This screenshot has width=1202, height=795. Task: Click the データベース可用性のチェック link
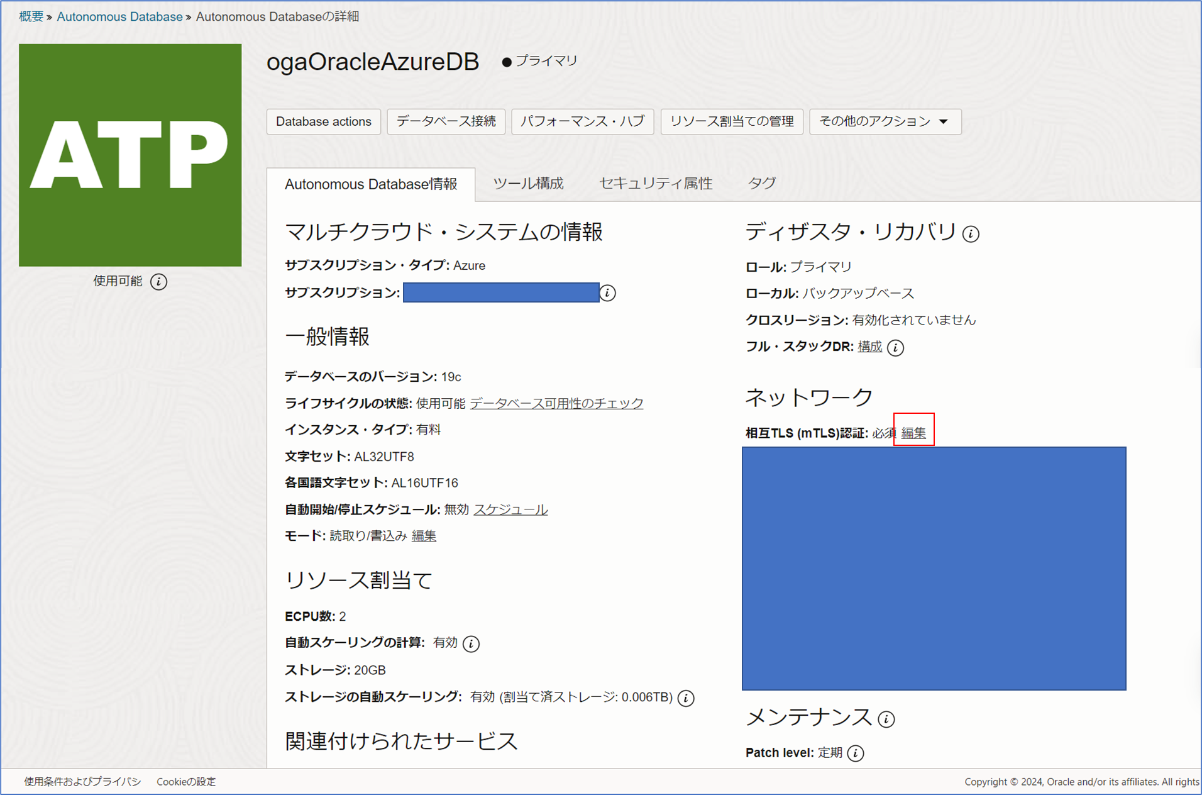(556, 403)
